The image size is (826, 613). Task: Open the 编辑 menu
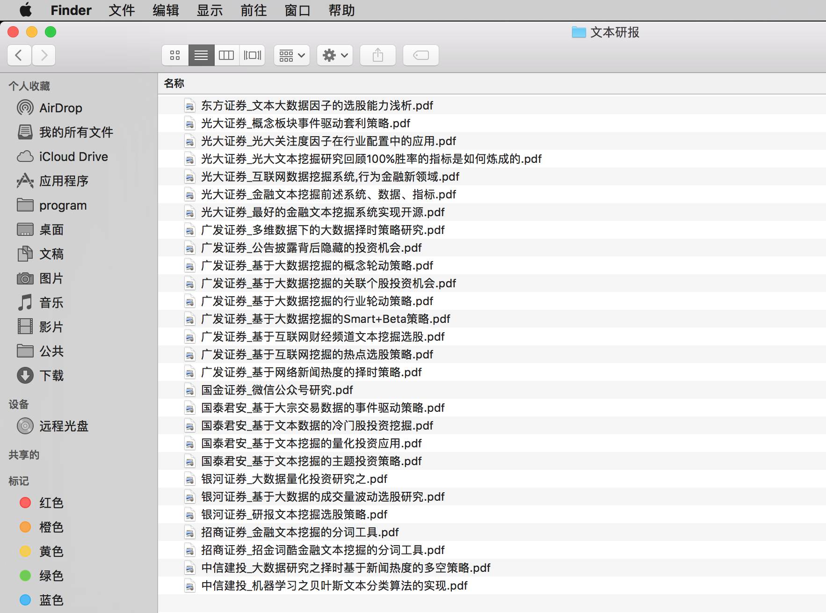click(x=166, y=10)
